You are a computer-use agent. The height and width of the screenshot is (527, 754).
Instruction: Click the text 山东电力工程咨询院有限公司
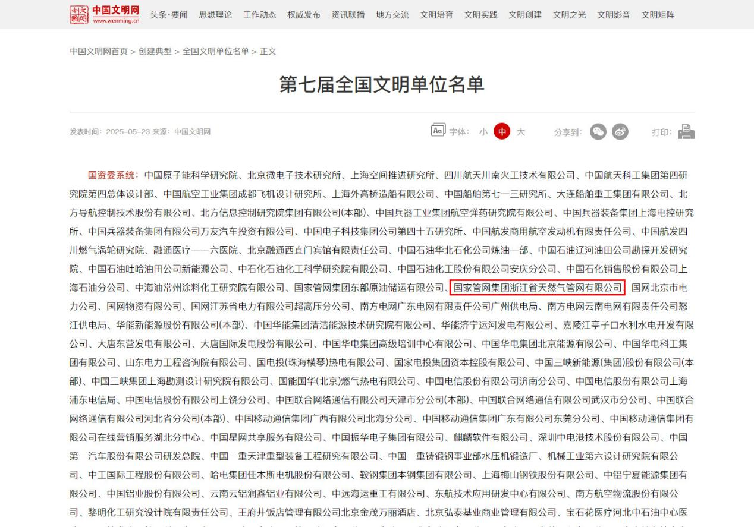tap(187, 363)
